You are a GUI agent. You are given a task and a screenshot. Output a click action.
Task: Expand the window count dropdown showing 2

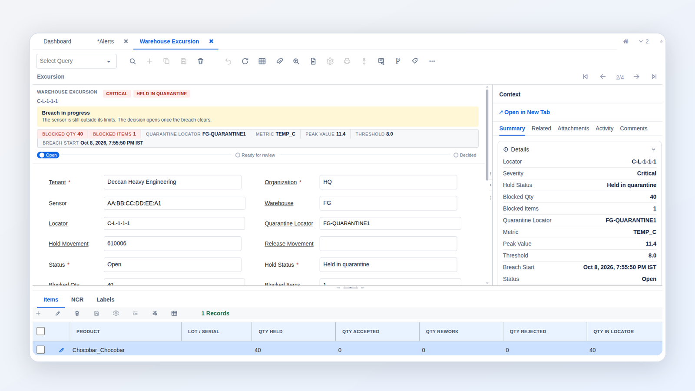644,41
